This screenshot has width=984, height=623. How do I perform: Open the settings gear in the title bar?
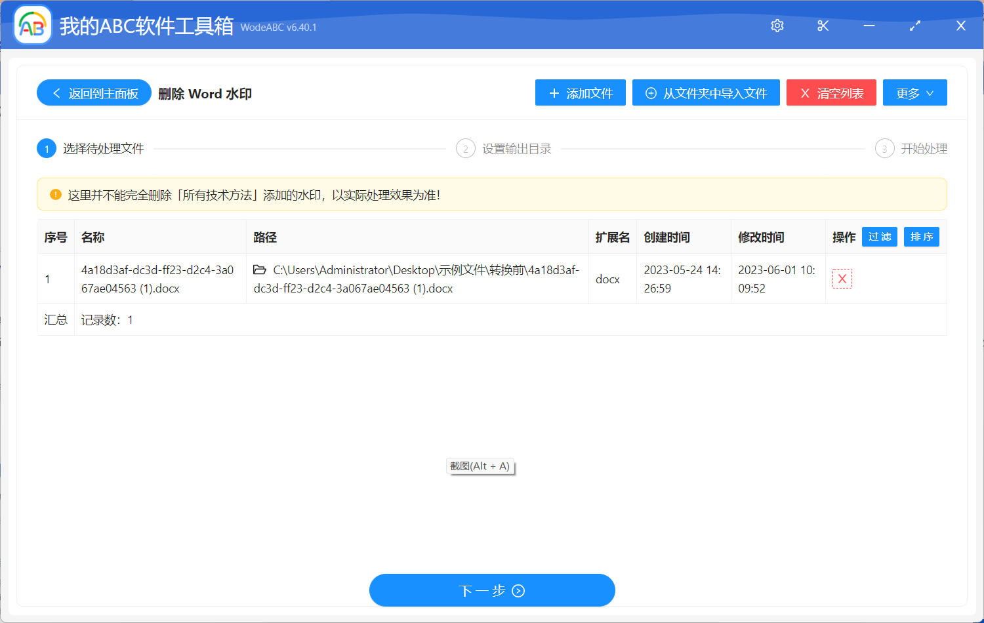click(x=777, y=26)
